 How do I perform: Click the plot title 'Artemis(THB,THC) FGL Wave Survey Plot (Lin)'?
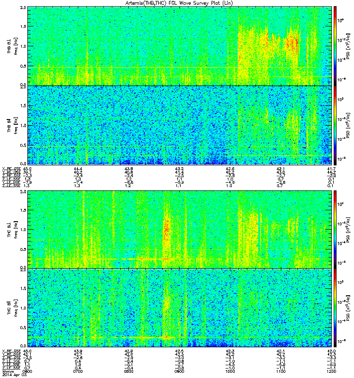pyautogui.click(x=179, y=3)
